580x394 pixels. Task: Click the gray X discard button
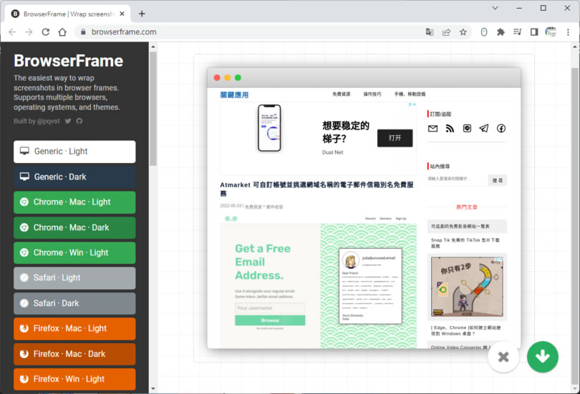(x=503, y=357)
